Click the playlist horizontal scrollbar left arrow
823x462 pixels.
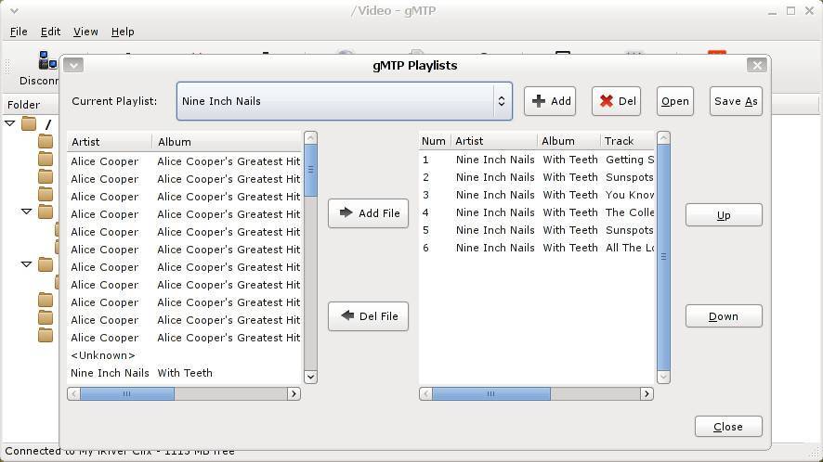coord(426,394)
